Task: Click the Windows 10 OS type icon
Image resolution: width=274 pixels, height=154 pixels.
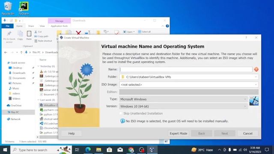Action: coord(254,101)
